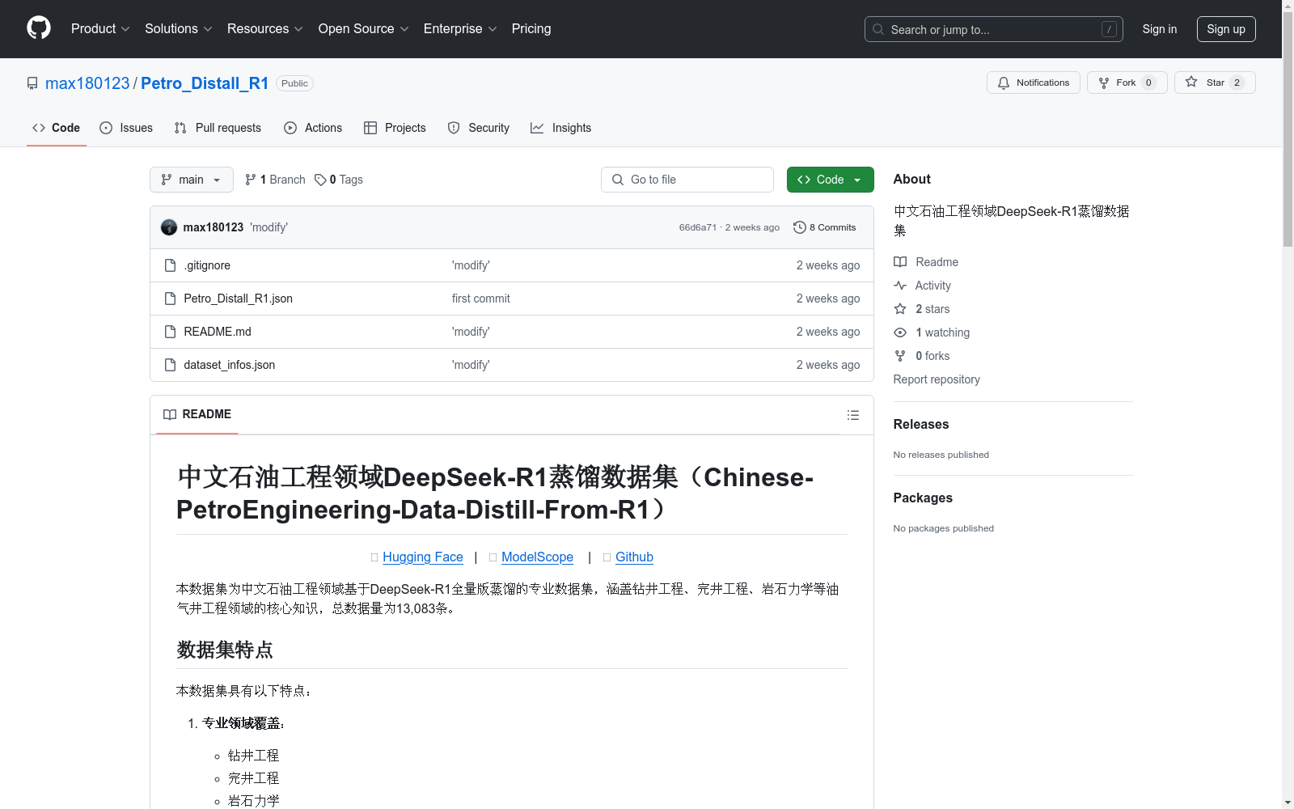Open the dataset_infos.json file
This screenshot has height=809, width=1294.
[229, 365]
